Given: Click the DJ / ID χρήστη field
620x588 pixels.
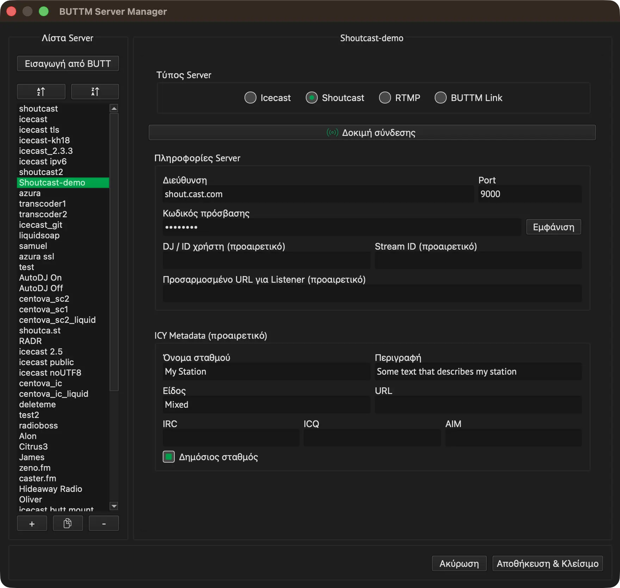Looking at the screenshot, I should click(266, 260).
